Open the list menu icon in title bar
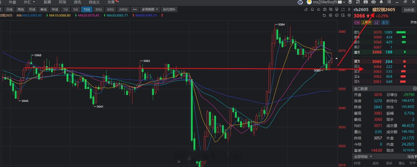417x167 pixels. 389,2
